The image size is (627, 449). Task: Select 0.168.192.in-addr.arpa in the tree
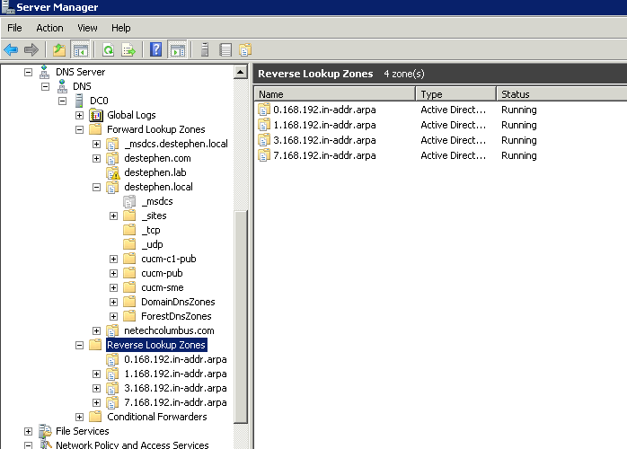pos(175,359)
